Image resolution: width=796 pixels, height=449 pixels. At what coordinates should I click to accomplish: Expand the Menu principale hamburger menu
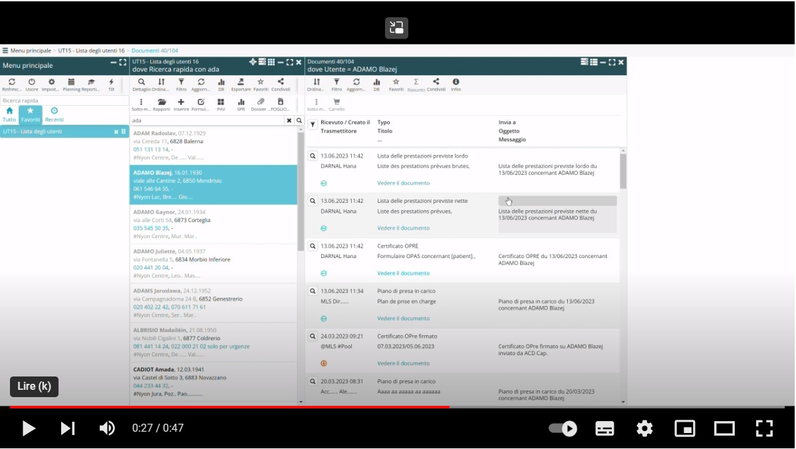pyautogui.click(x=5, y=51)
